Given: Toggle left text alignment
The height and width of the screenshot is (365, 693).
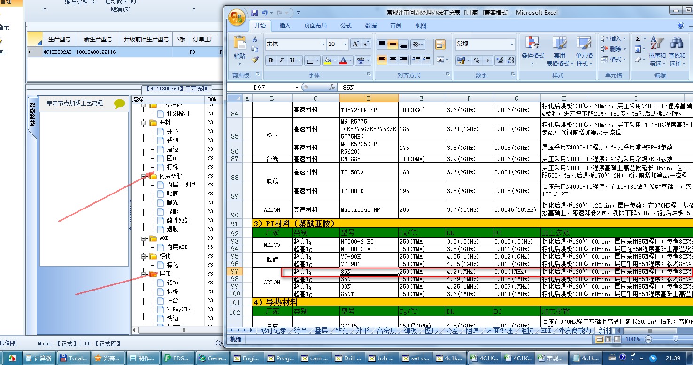Looking at the screenshot, I should [382, 60].
